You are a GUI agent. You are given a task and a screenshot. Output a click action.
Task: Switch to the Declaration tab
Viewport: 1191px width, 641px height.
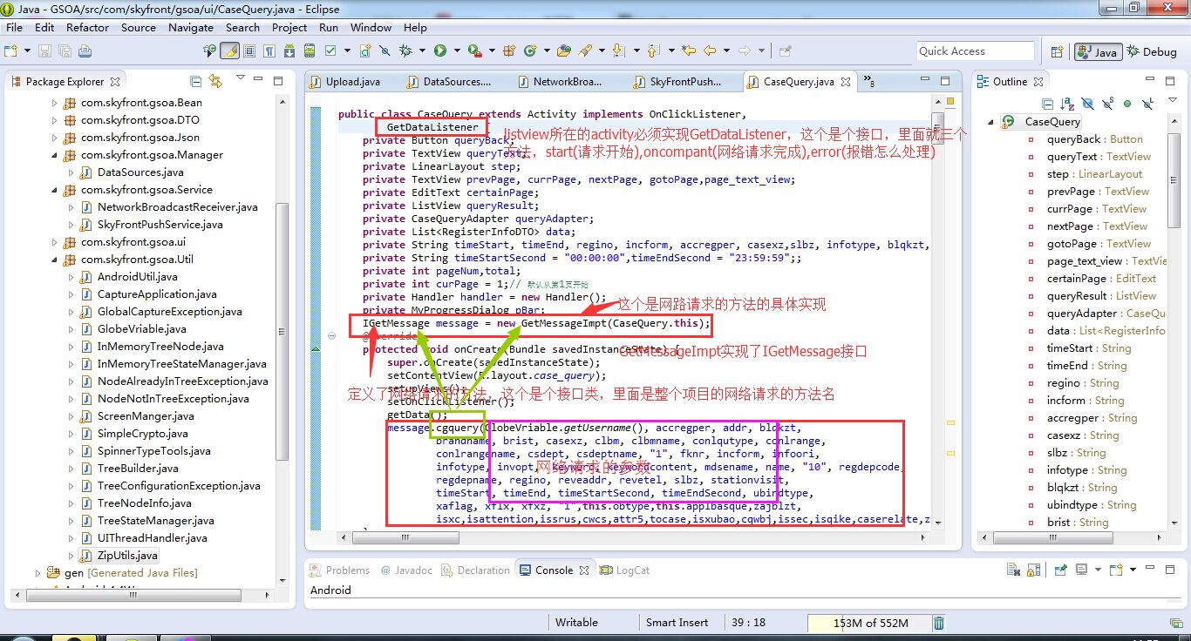coord(475,570)
